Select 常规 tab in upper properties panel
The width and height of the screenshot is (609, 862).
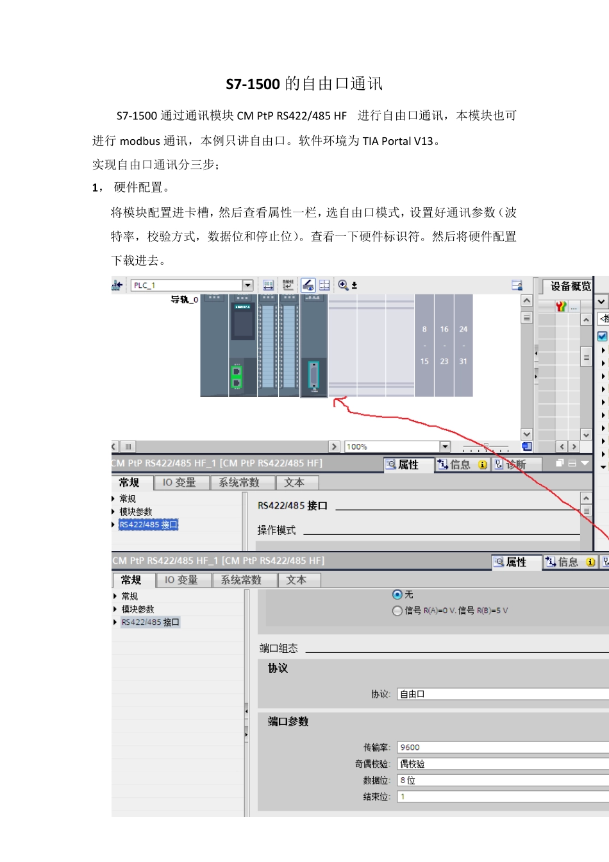[x=131, y=482]
